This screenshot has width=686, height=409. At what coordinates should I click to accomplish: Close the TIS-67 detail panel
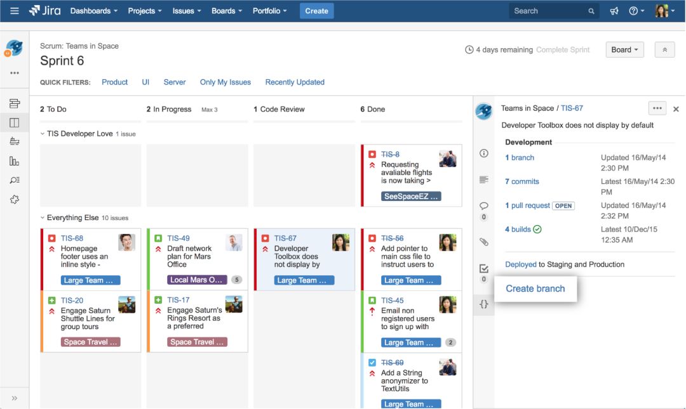pos(676,109)
